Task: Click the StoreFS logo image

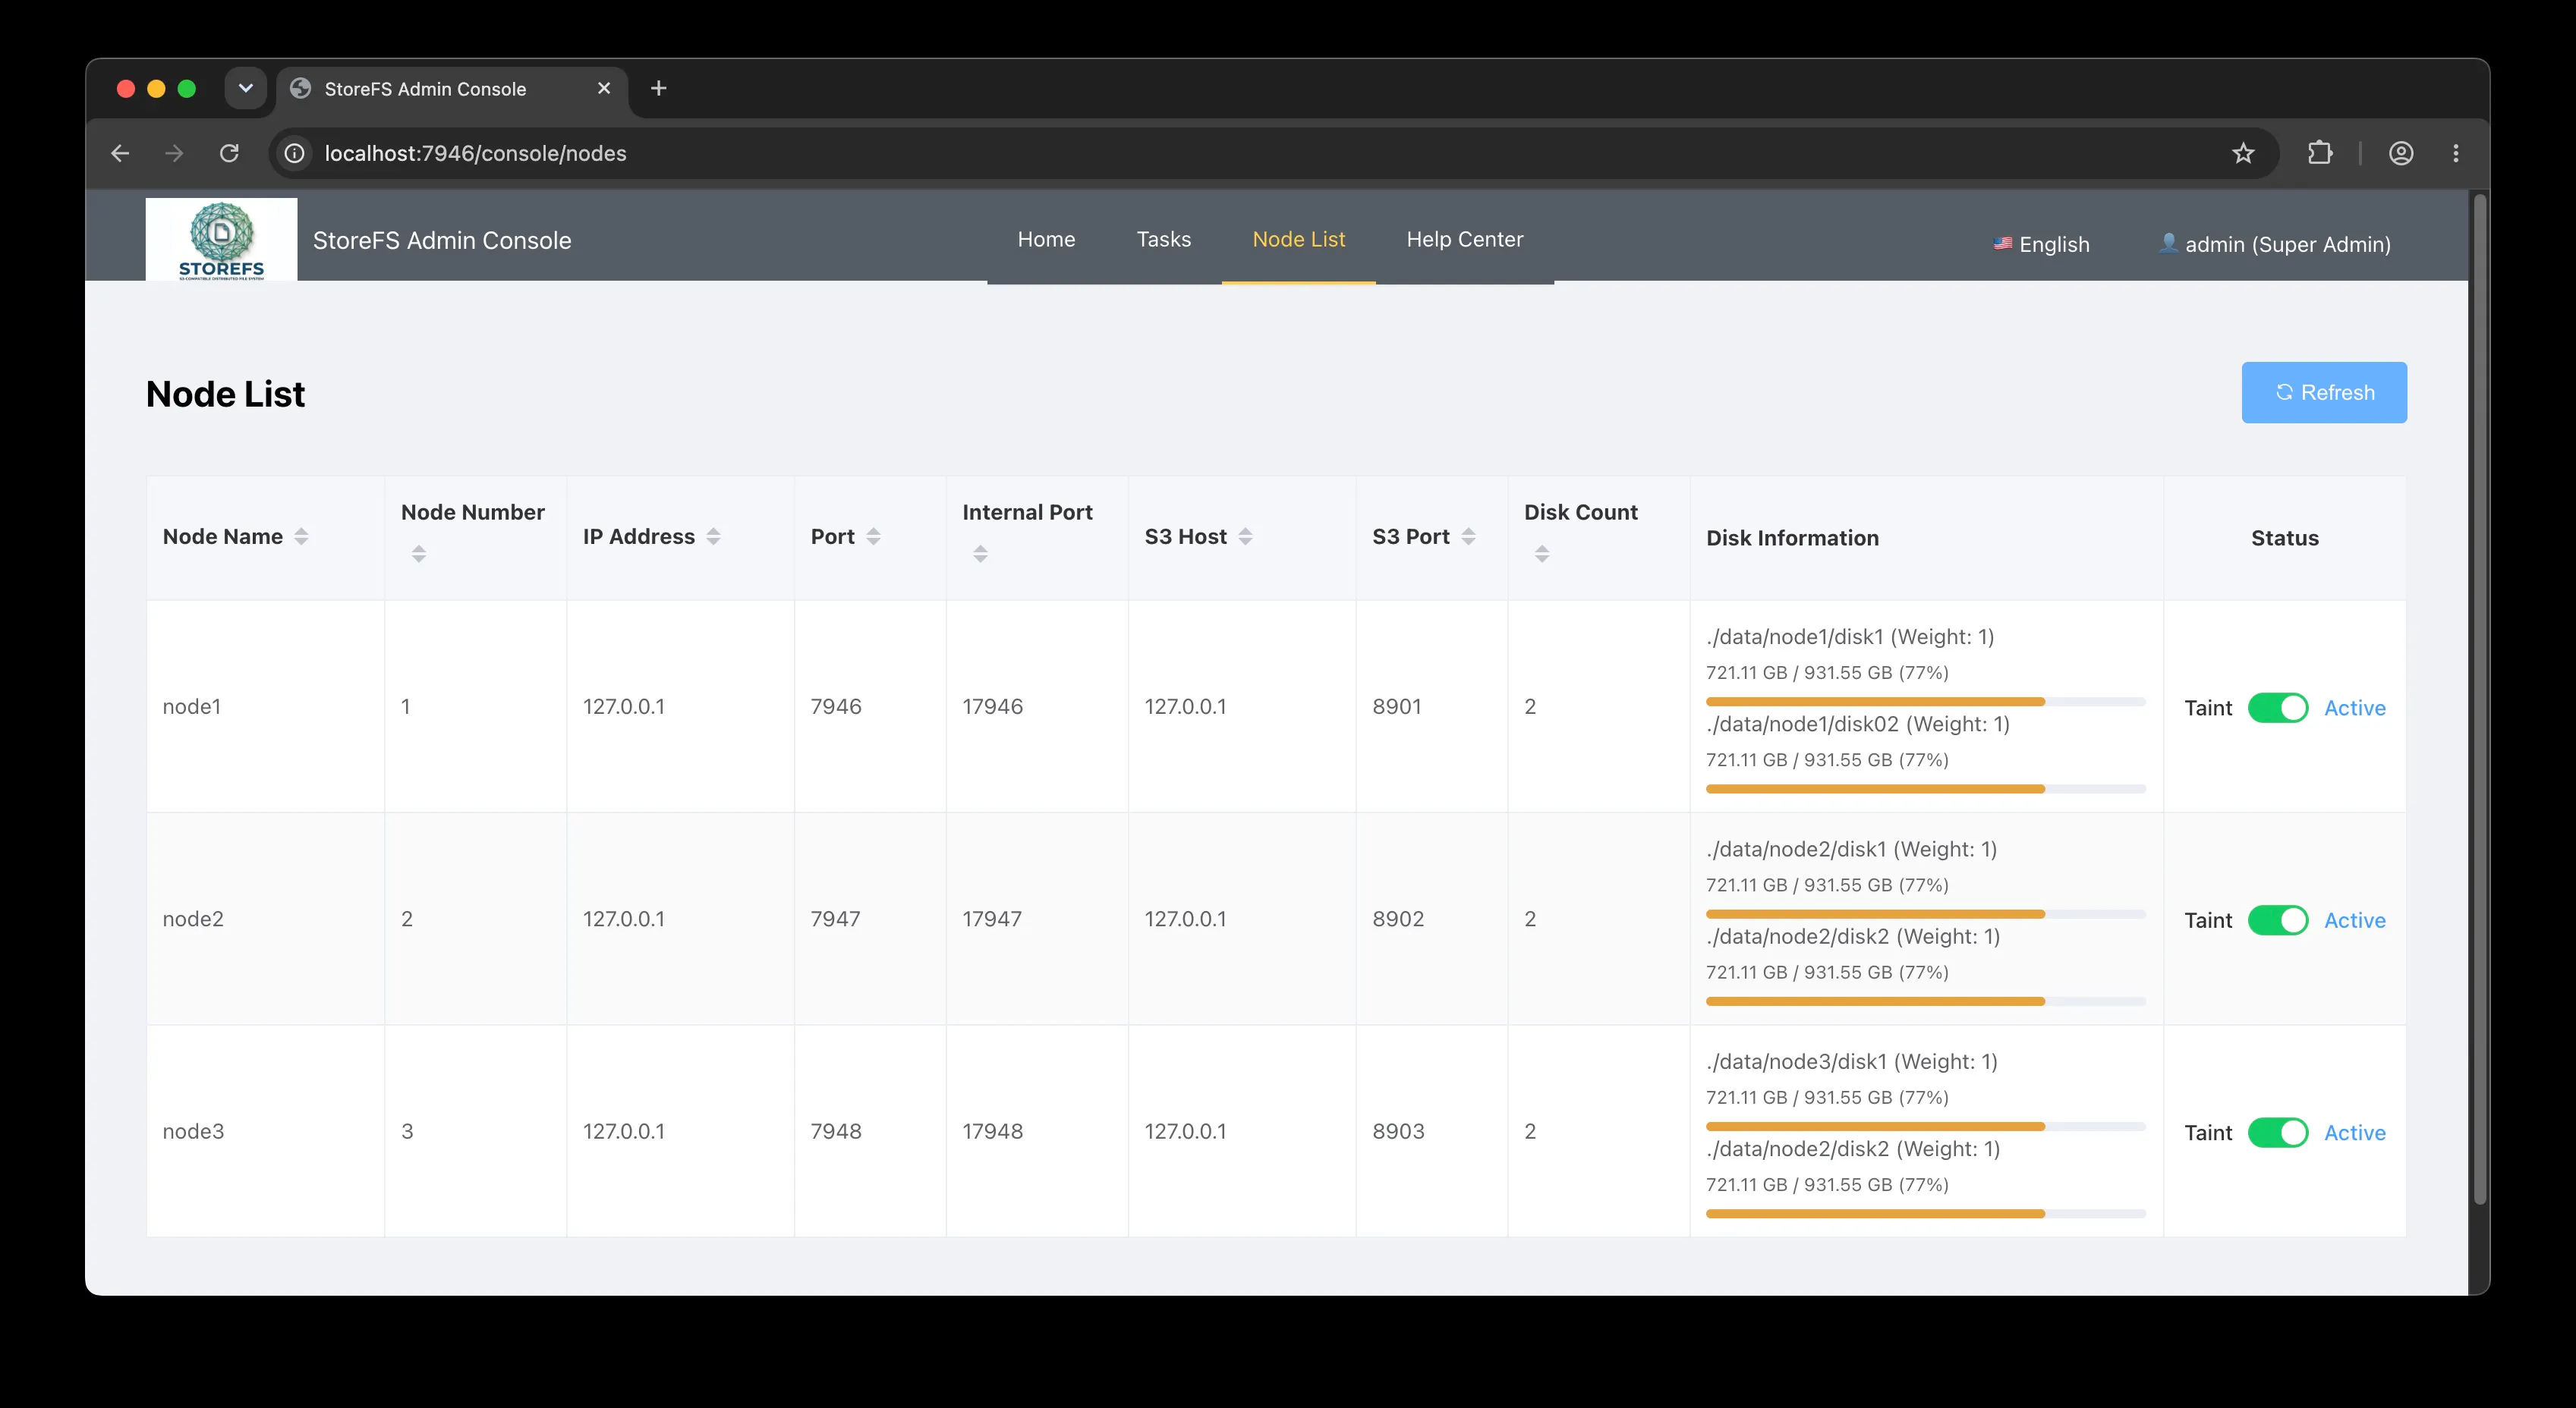Action: pyautogui.click(x=221, y=240)
